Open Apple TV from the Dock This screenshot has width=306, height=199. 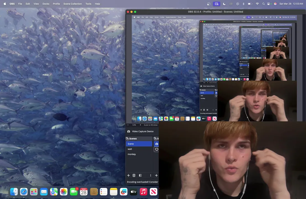134,192
